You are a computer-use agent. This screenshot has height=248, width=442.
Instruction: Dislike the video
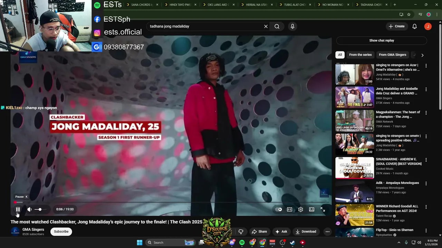point(241,231)
